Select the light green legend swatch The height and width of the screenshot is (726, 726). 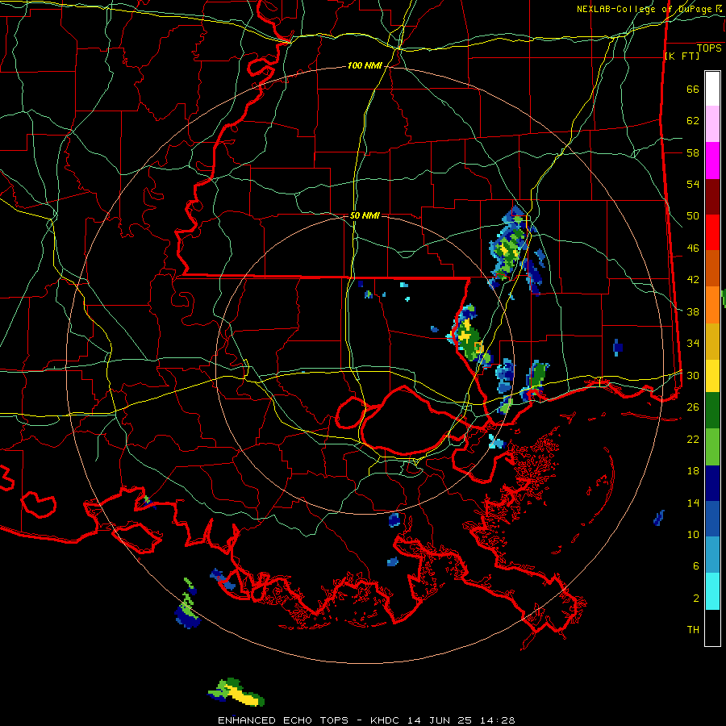712,447
